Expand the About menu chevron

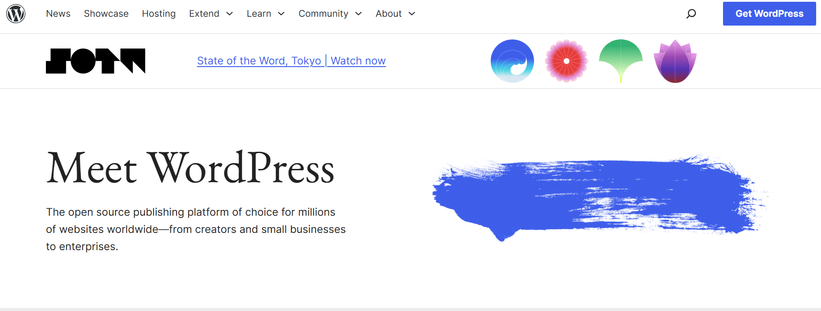pos(412,14)
